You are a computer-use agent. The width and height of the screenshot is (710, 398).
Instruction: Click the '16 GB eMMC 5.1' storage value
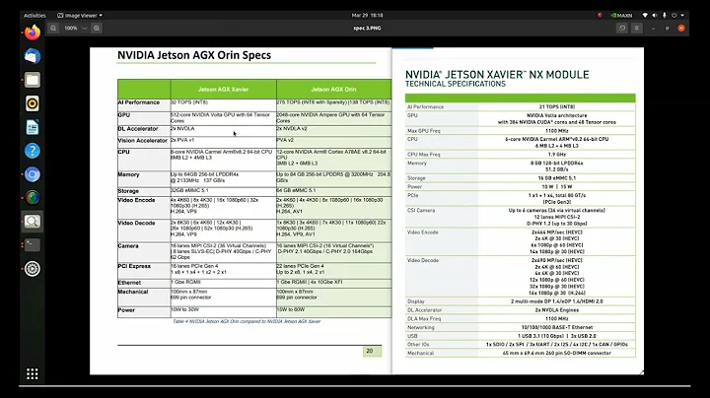click(x=557, y=178)
